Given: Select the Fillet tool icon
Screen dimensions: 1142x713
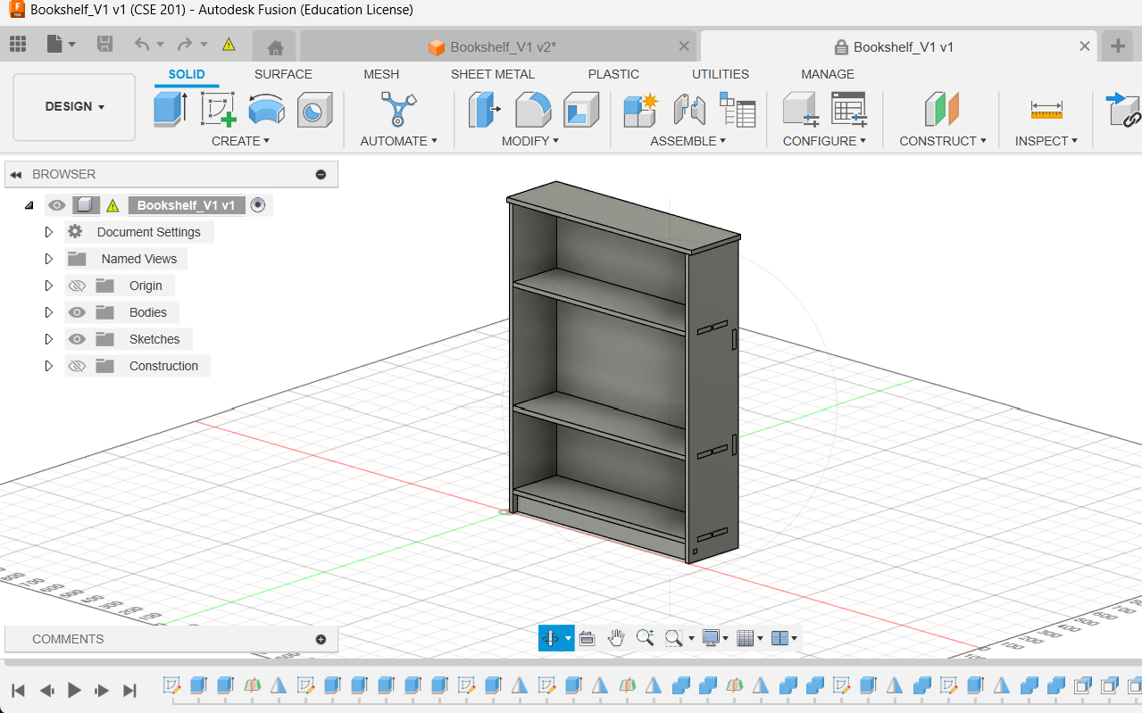Looking at the screenshot, I should (x=533, y=110).
